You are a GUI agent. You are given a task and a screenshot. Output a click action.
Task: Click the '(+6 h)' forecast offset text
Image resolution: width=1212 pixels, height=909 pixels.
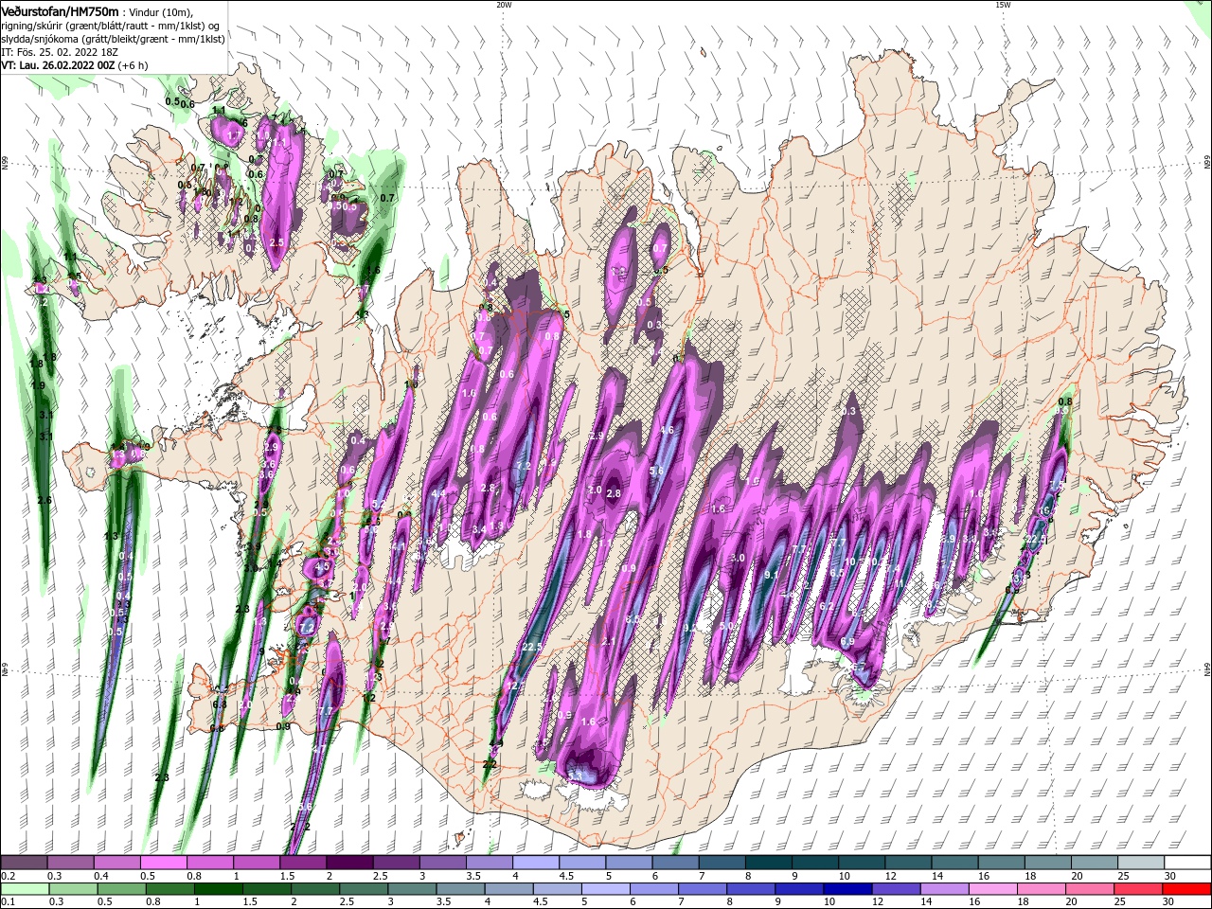(134, 65)
